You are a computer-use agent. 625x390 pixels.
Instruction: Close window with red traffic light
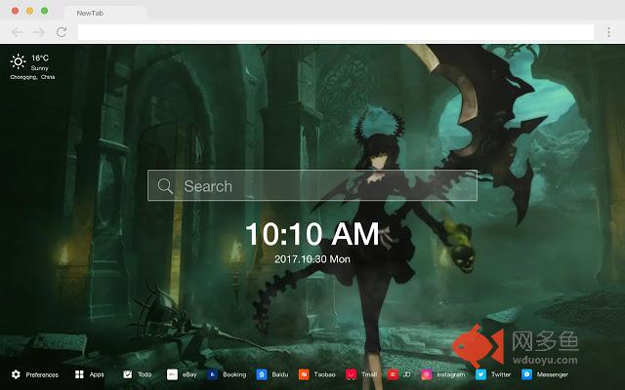pos(16,11)
